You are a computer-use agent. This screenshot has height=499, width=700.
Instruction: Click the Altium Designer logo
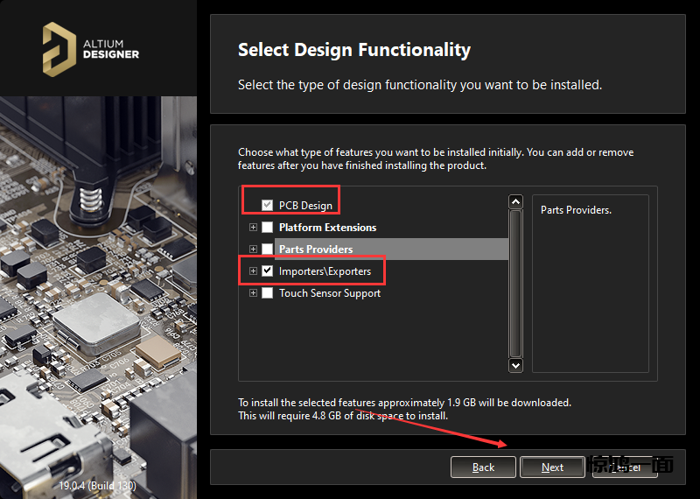pyautogui.click(x=90, y=47)
